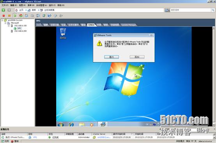Open the File menu
This screenshot has width=216, height=143.
point(5,5)
